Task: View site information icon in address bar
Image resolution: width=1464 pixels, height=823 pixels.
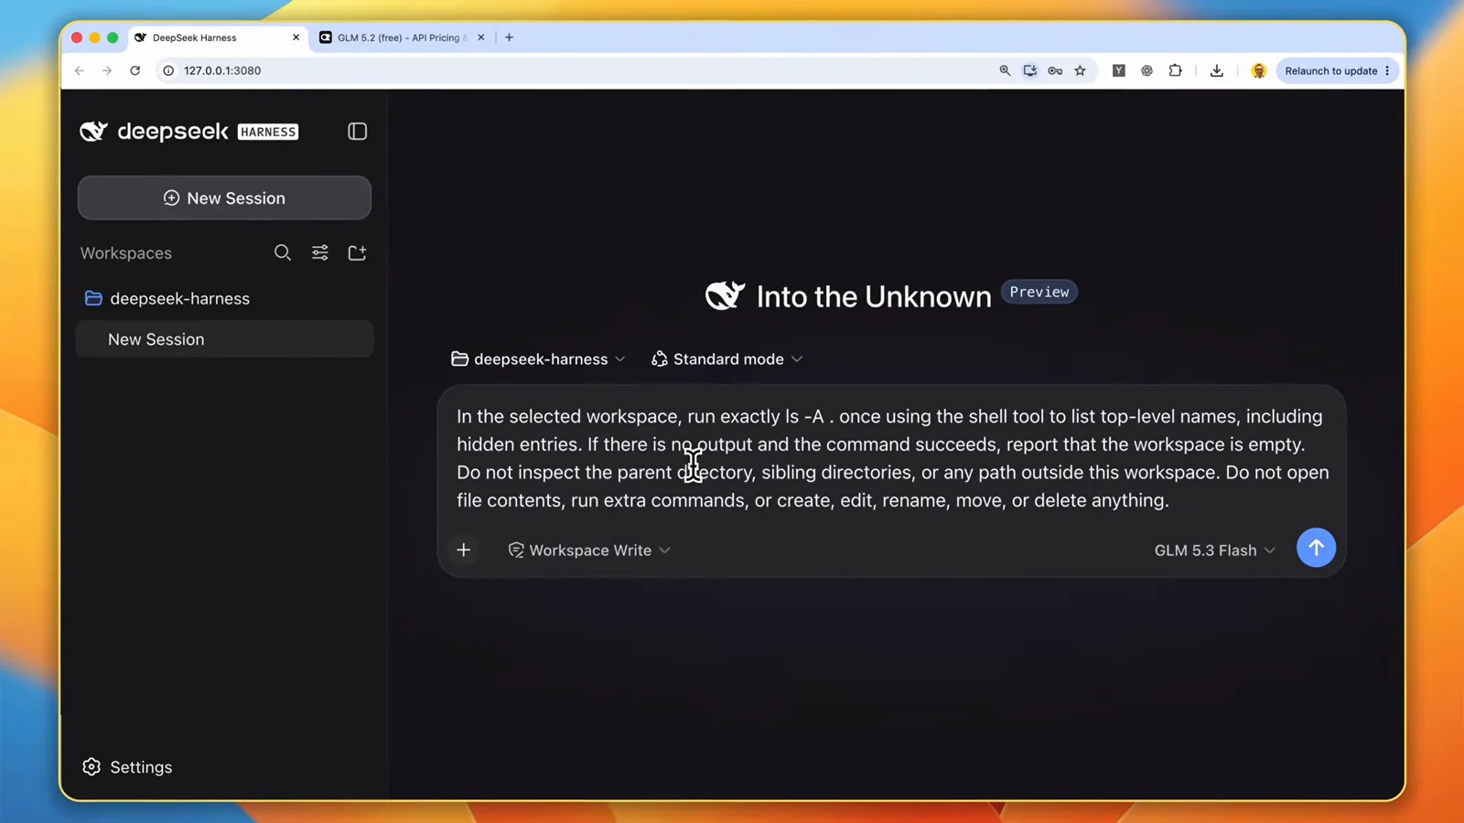Action: 168,70
